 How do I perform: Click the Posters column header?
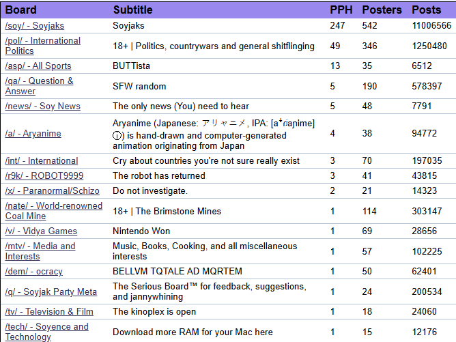tap(382, 10)
